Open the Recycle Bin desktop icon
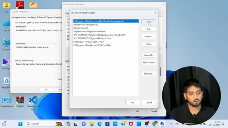Screen dimensions: 228x128 coord(6,83)
